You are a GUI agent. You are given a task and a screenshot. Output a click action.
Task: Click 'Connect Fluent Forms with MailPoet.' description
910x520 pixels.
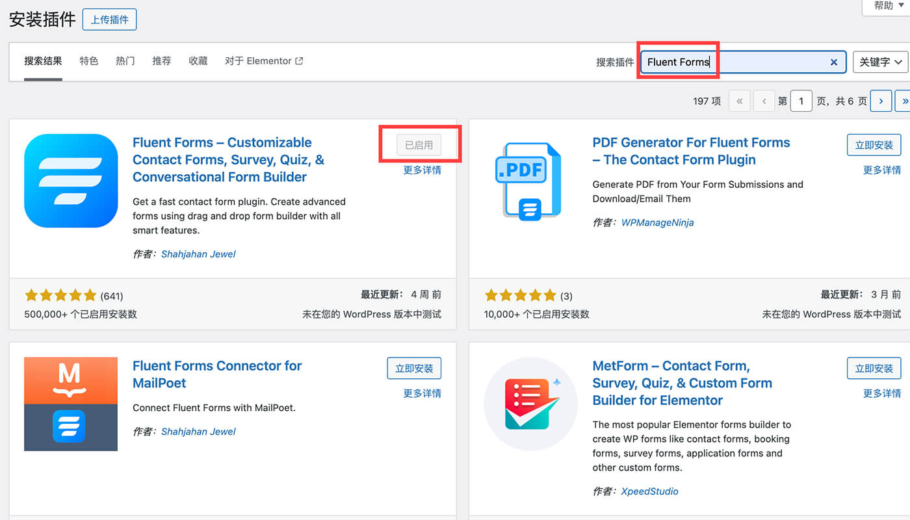click(x=214, y=408)
